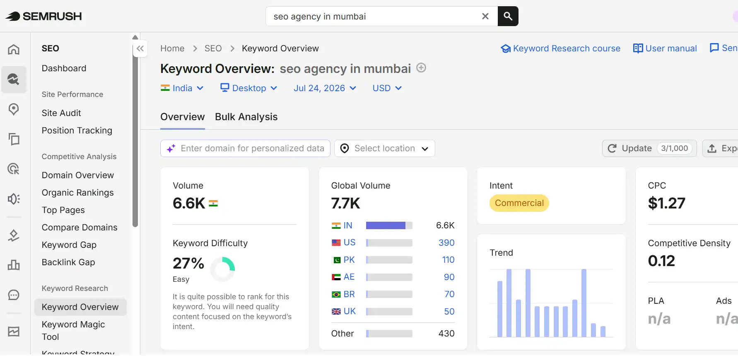Open Keyword Magic Tool in sidebar

click(73, 331)
